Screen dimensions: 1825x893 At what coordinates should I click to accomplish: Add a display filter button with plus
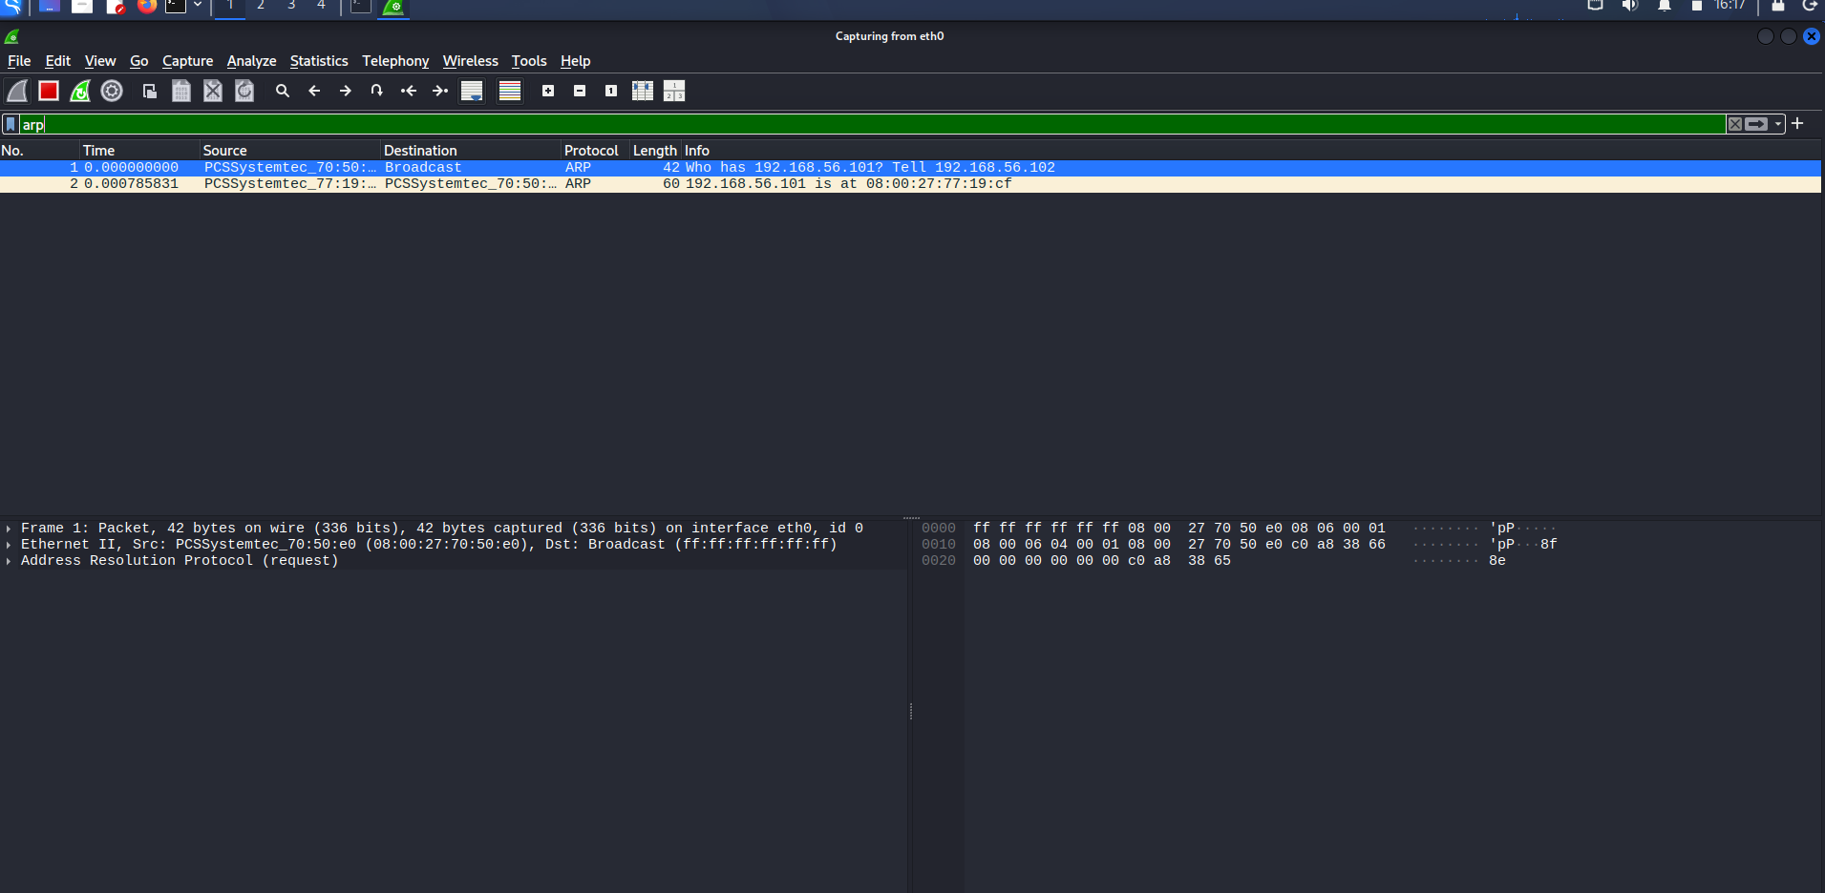(x=1797, y=124)
